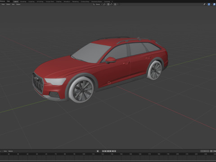The image size is (216, 162).
Task: Switch to the Modeling workspace tab
Action: pyautogui.click(x=23, y=1)
